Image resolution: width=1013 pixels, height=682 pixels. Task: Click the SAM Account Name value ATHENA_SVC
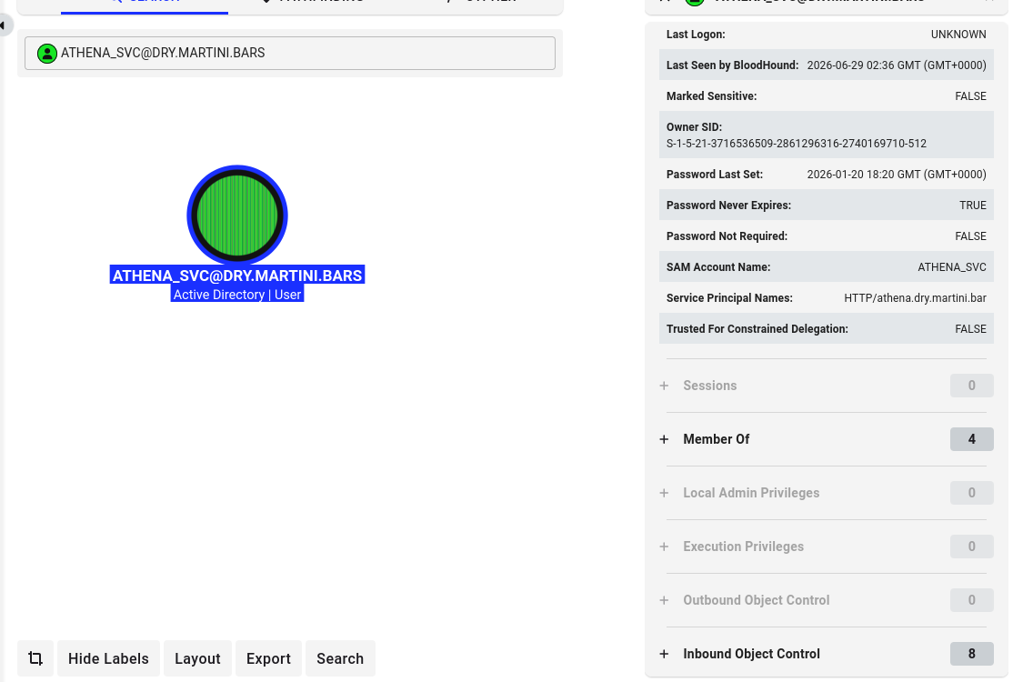click(x=952, y=266)
